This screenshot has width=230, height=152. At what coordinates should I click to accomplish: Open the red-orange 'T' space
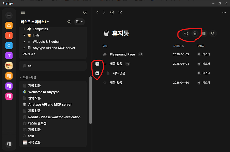tap(9, 36)
